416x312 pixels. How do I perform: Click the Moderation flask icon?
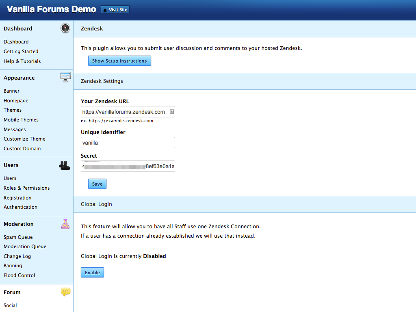pyautogui.click(x=65, y=224)
